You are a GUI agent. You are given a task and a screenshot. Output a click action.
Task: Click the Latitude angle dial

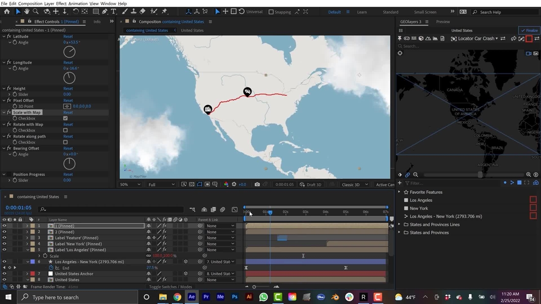point(69,52)
